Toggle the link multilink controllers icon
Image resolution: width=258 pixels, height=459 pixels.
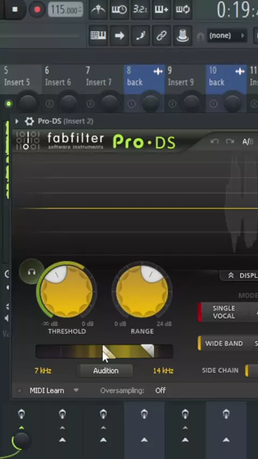[x=161, y=35]
